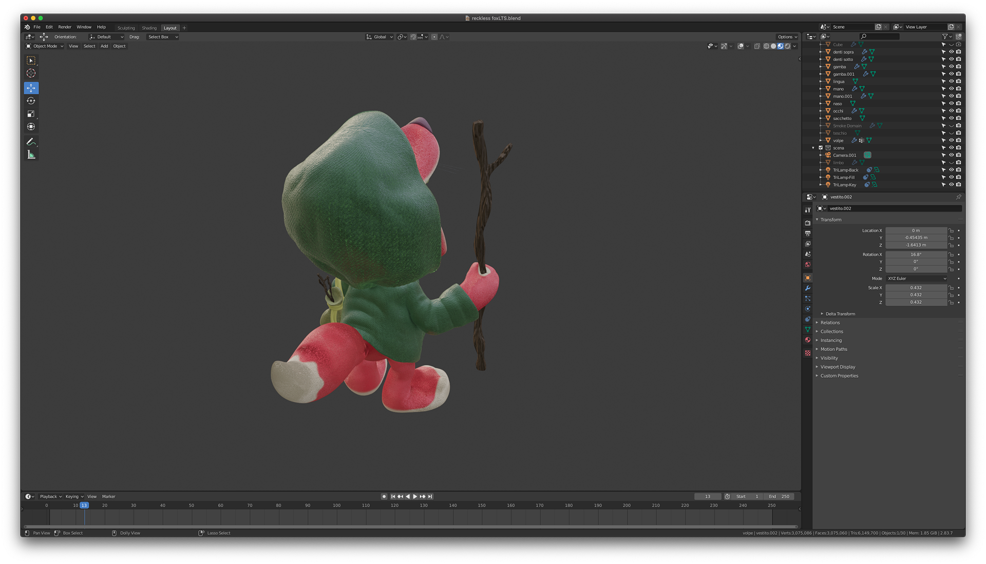Open the Material properties tab
This screenshot has width=986, height=564.
click(808, 340)
